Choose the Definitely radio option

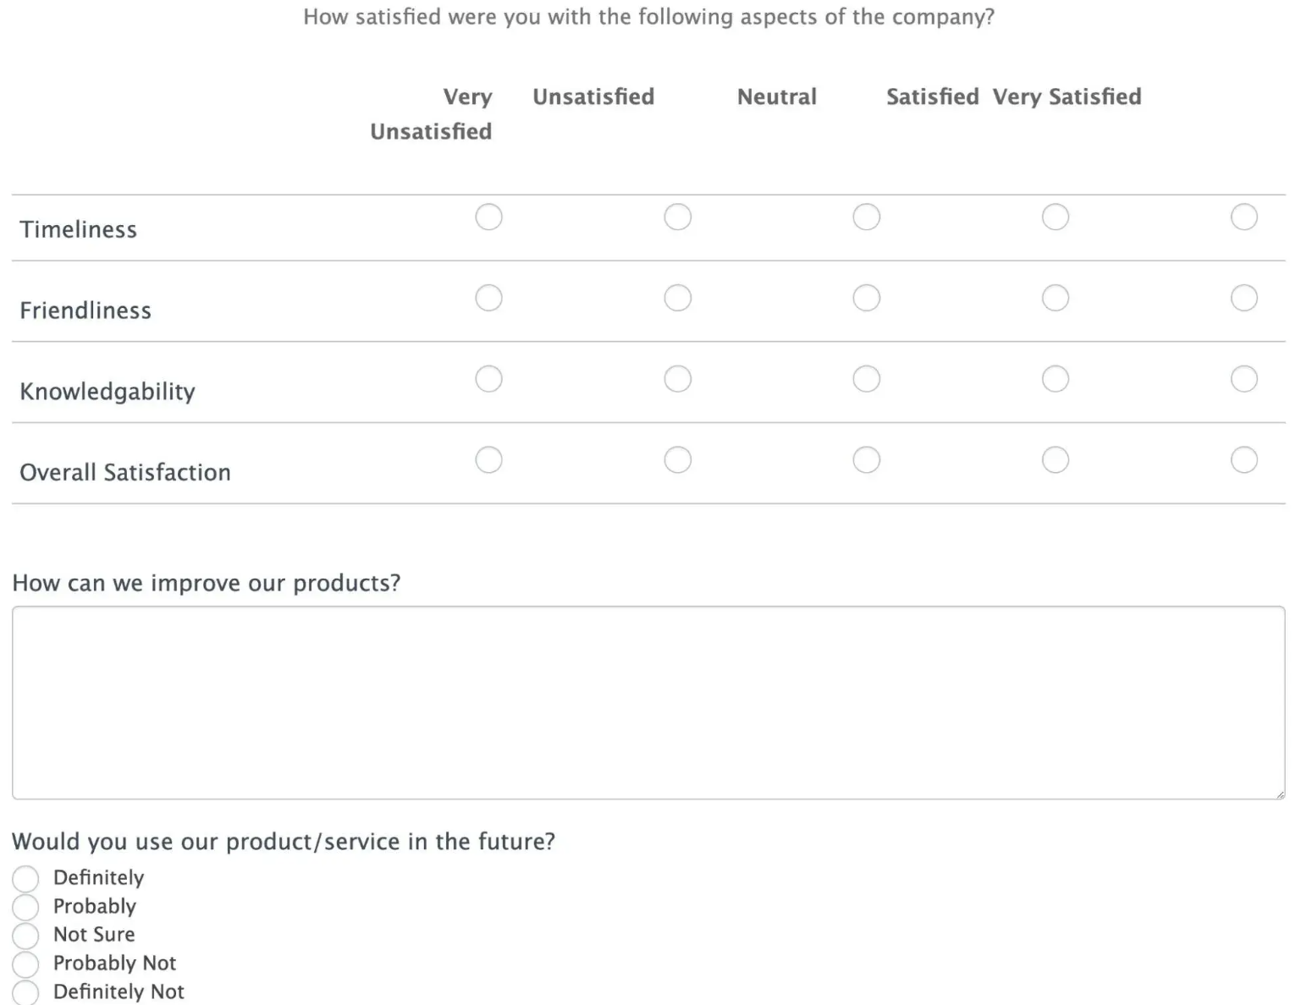click(x=25, y=879)
